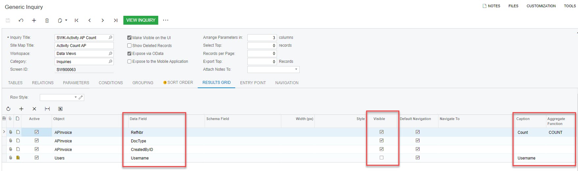Screen dimensions: 578x171
Task: Open the Attach Notes To dropdown
Action: coord(296,69)
